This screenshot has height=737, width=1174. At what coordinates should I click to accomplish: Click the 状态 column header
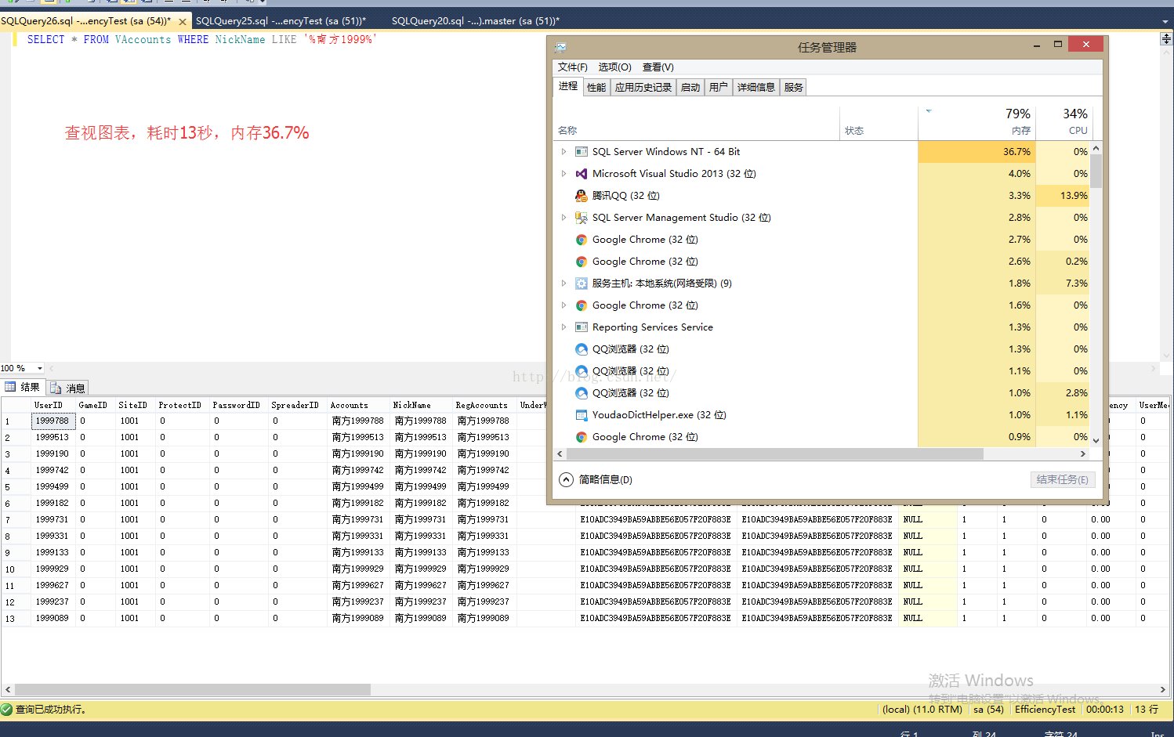pyautogui.click(x=879, y=122)
